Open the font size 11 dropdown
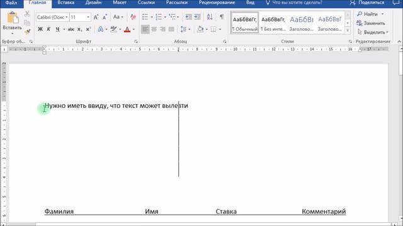 [x=88, y=17]
